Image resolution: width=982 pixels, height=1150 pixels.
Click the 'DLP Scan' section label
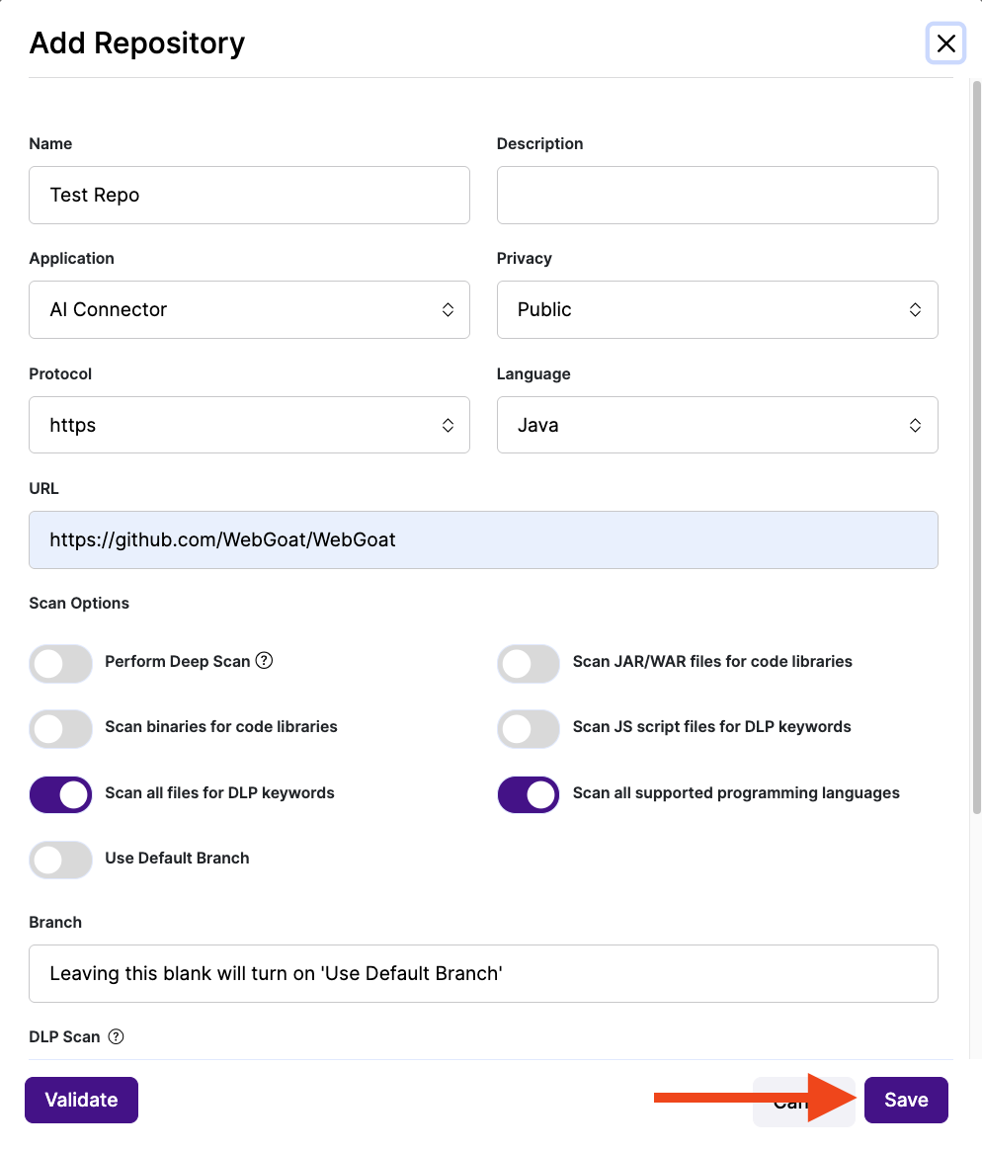pos(64,1037)
